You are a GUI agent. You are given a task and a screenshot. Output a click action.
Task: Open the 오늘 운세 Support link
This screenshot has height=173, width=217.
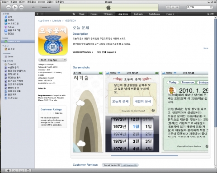tap(107, 52)
